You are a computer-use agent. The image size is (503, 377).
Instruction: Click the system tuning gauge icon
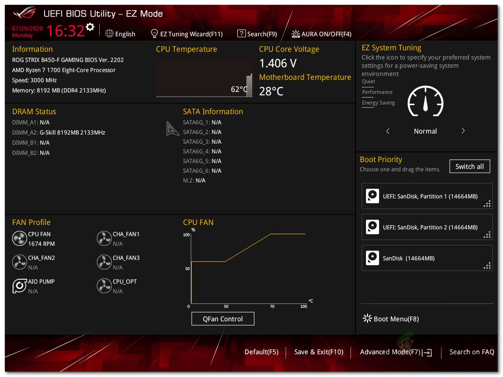(x=426, y=101)
